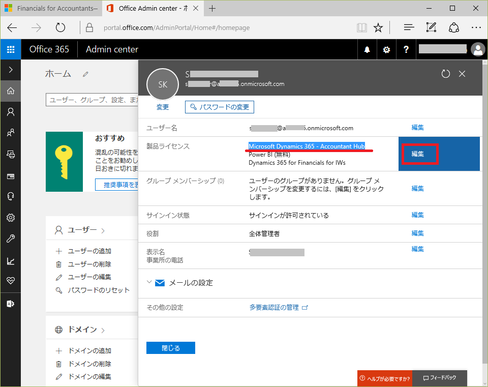Open Admin centers icon in left navigation
This screenshot has width=488, height=387.
tap(11, 304)
